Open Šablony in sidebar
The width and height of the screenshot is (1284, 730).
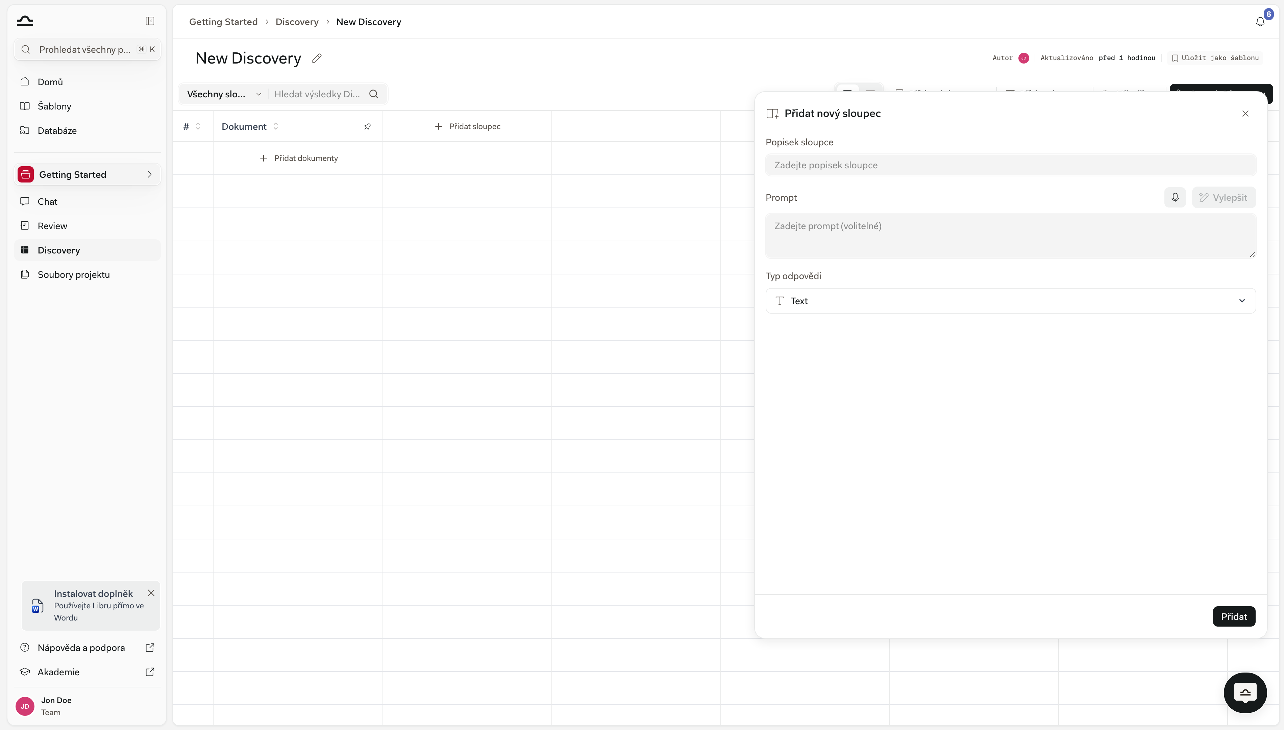click(87, 106)
